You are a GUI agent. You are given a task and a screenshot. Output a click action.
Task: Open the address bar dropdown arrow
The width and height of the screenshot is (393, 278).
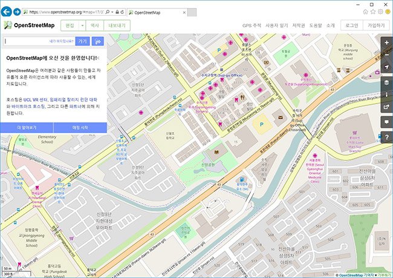point(112,12)
